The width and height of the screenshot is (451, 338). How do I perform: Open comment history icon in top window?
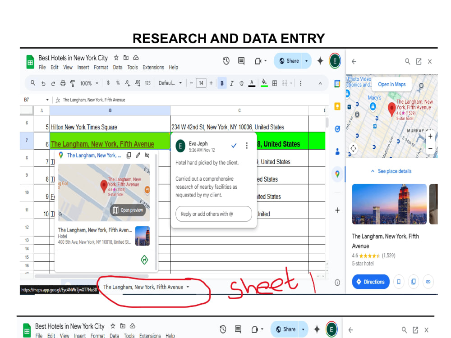coord(241,61)
